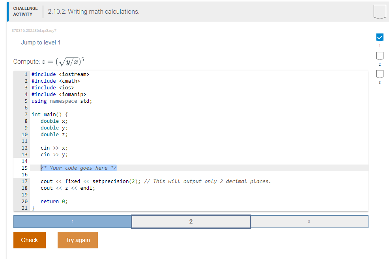Toggle the level 1 completion checkmark
Viewport: 389px width, 259px height.
[380, 37]
